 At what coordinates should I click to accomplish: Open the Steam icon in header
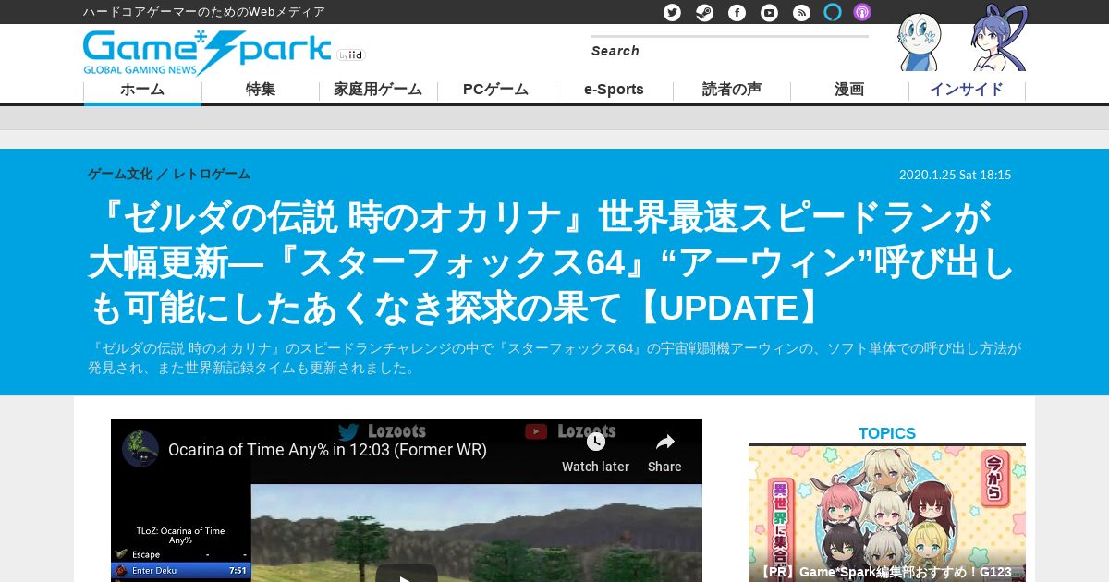pos(704,12)
